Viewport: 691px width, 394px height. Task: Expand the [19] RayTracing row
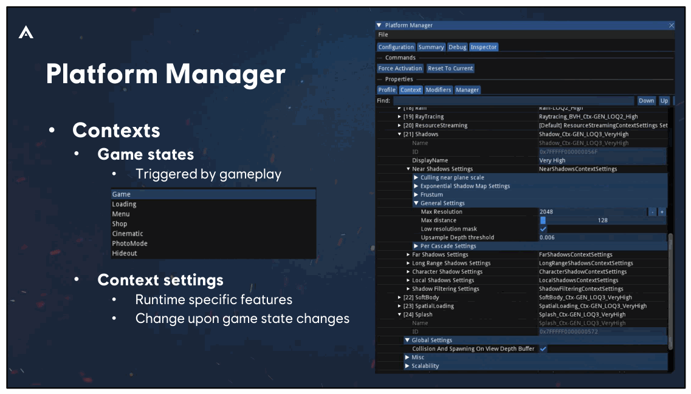(x=399, y=117)
